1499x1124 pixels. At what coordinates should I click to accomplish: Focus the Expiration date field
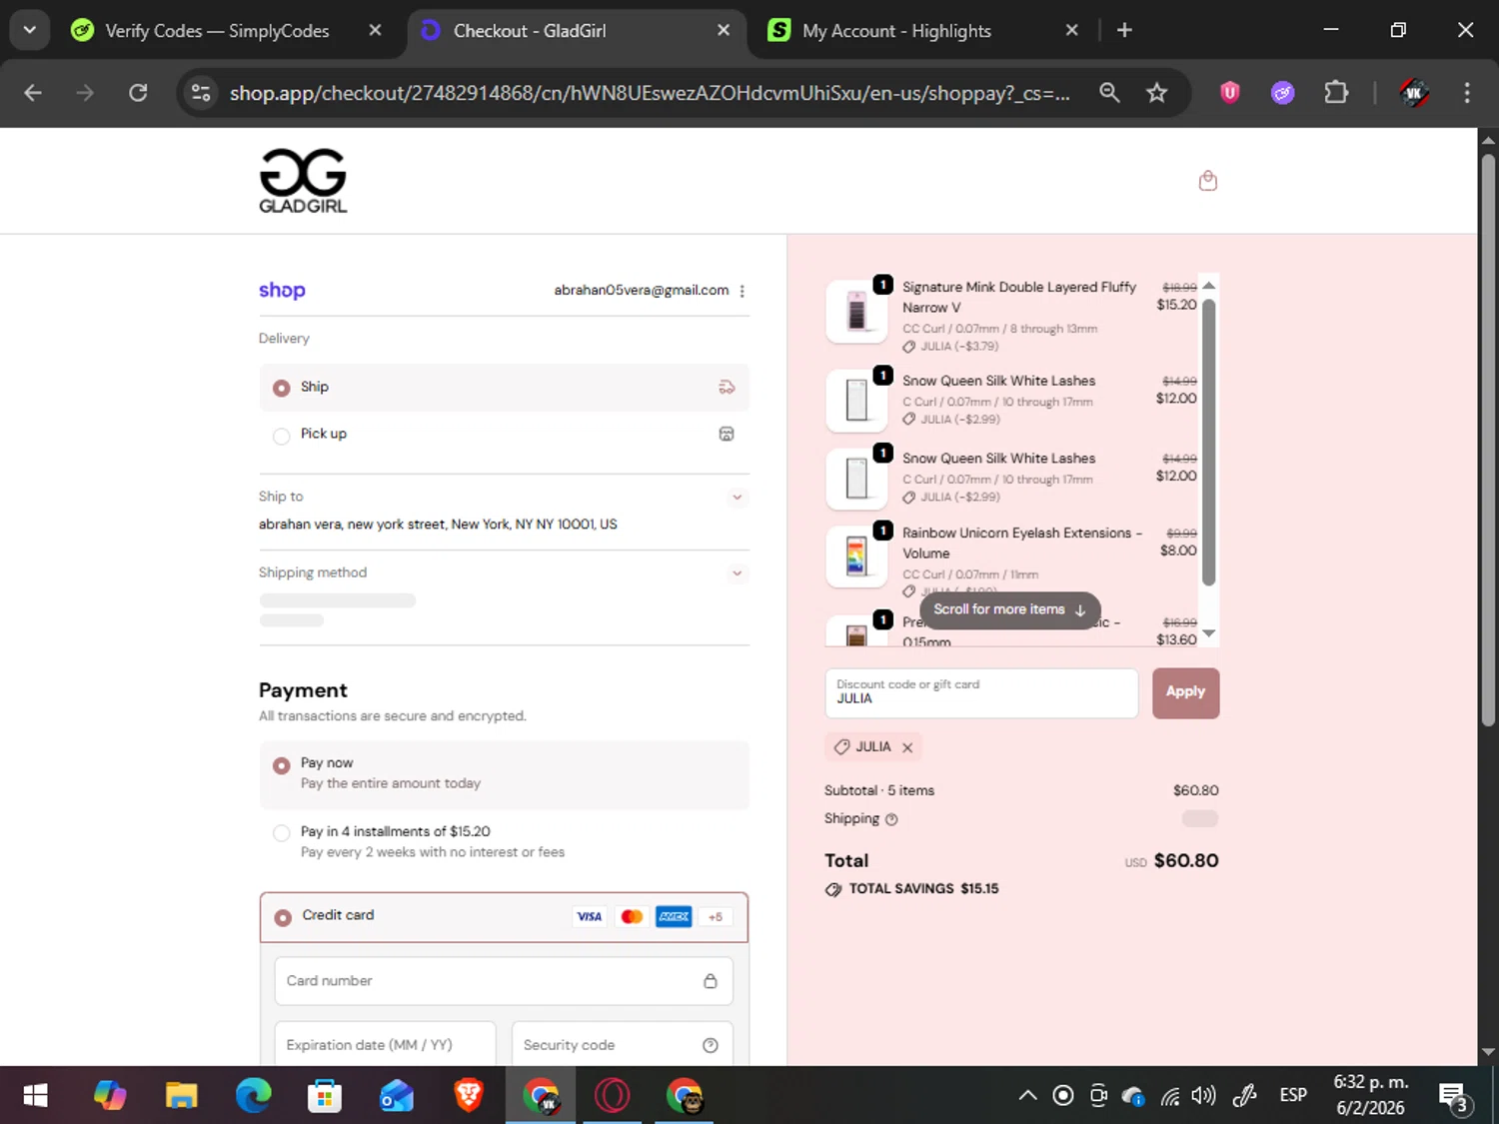385,1044
